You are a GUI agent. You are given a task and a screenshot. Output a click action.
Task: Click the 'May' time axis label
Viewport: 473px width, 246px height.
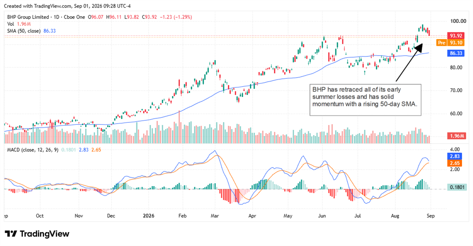(x=289, y=216)
